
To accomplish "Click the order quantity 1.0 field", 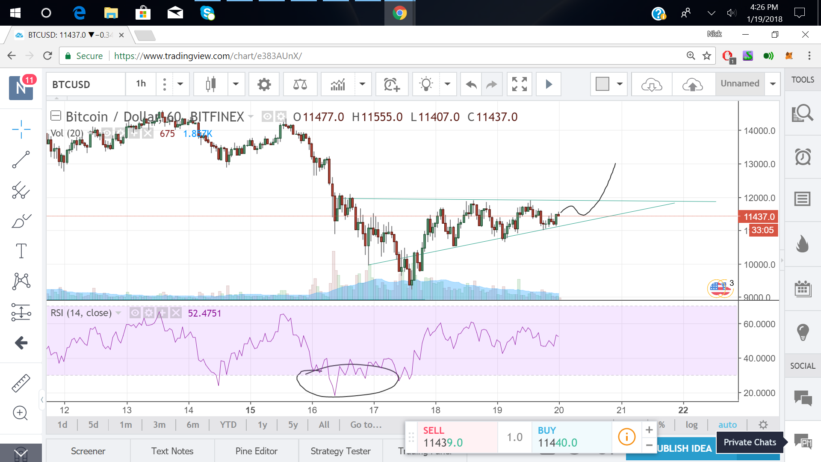I will point(514,437).
